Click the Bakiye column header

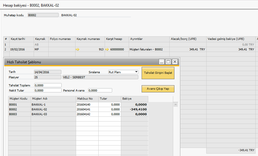pos(134,99)
